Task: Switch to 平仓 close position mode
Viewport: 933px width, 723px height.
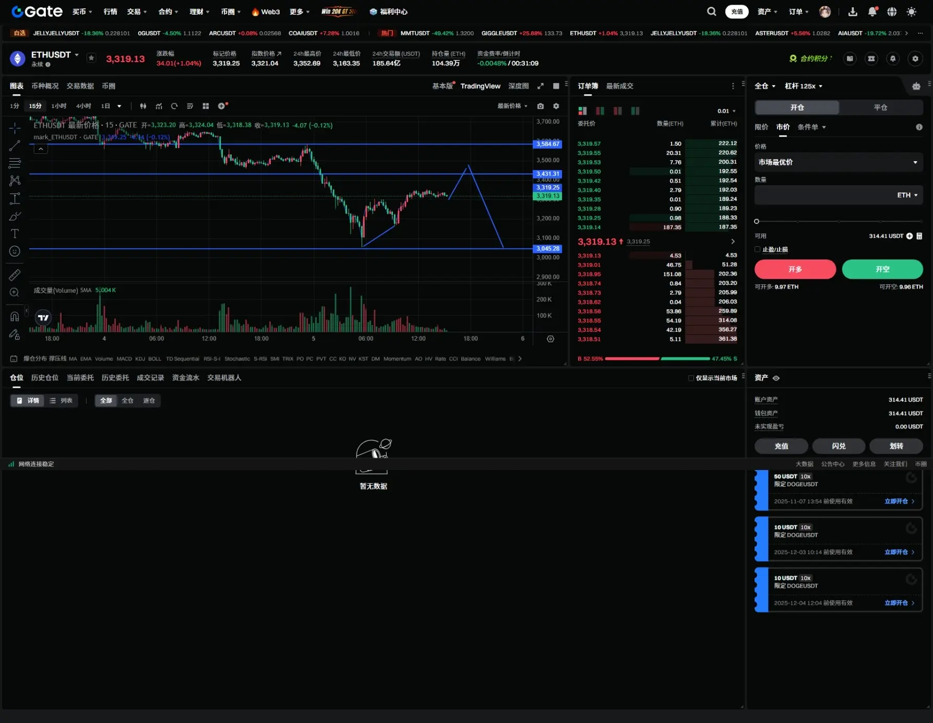Action: tap(881, 107)
